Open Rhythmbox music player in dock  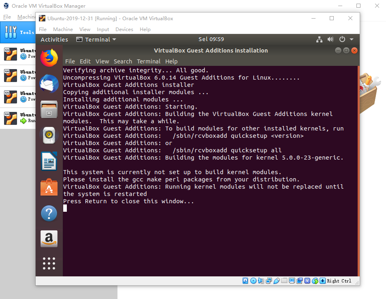pyautogui.click(x=49, y=135)
